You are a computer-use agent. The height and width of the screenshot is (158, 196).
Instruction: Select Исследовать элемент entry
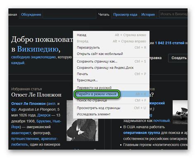point(111,114)
